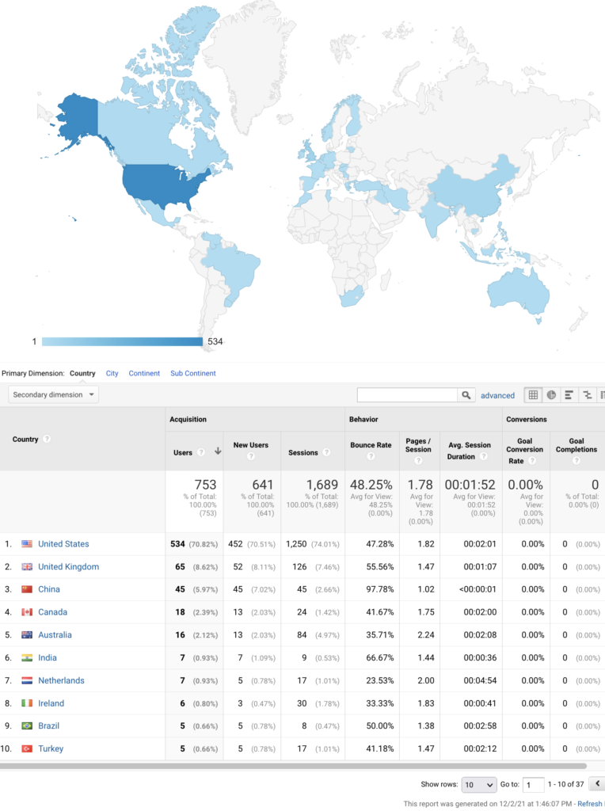The height and width of the screenshot is (811, 605).
Task: Click the help icon beside Goal Conversion Rate
Action: coord(532,461)
